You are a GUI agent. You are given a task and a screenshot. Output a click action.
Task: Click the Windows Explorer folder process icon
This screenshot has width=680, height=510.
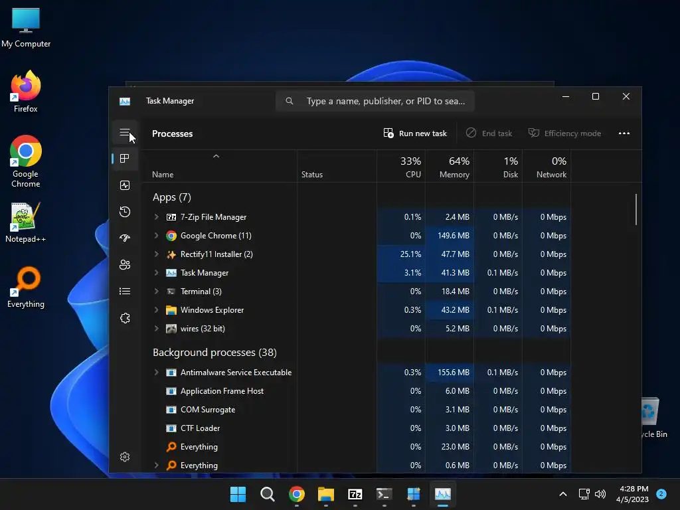pos(171,310)
